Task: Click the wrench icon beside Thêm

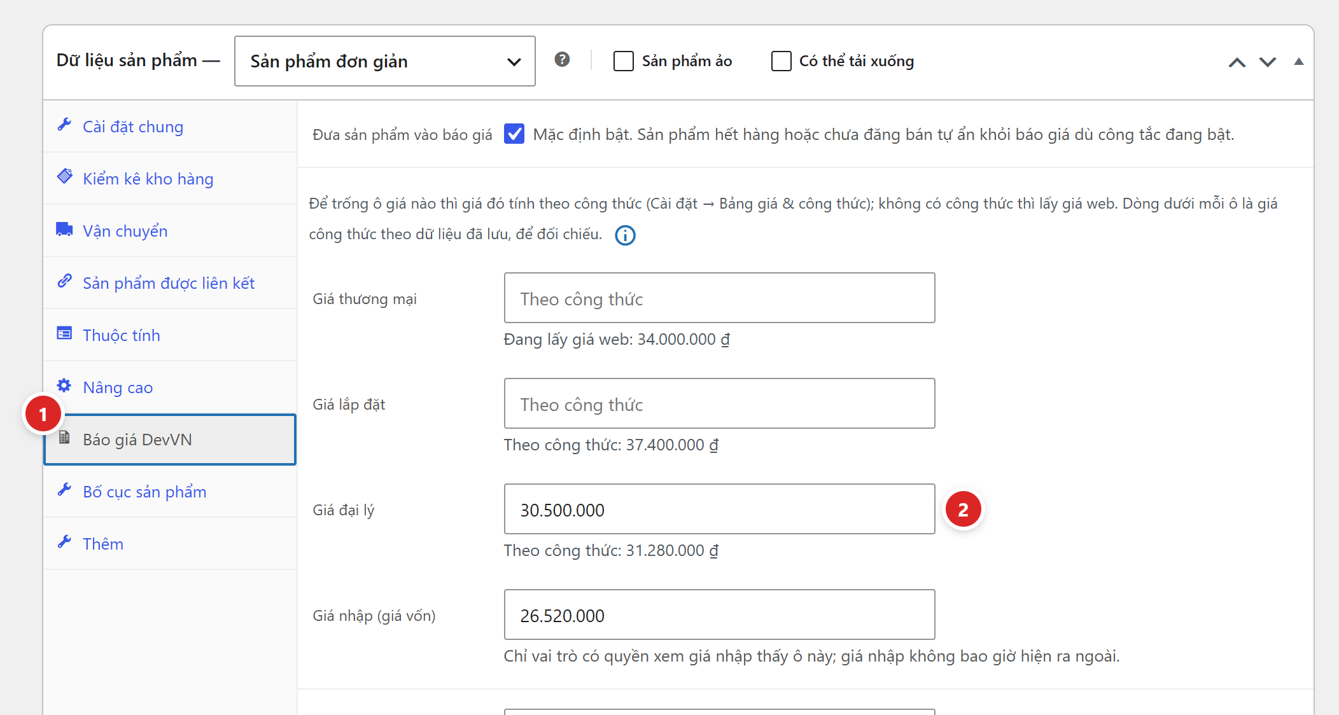Action: pos(64,542)
